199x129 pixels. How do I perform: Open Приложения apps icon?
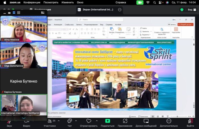click(x=125, y=121)
